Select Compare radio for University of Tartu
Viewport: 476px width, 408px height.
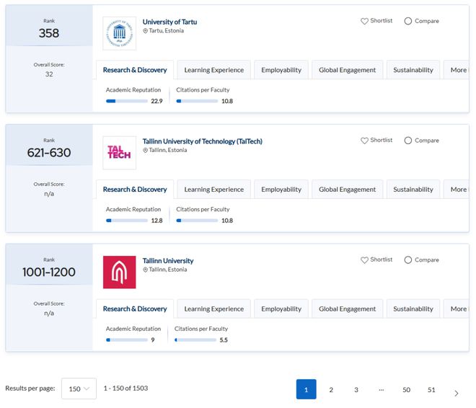coord(408,21)
